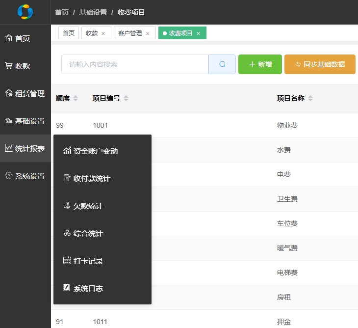The image size is (358, 328).
Task: Close the 收费项目 tab
Action: pos(198,33)
